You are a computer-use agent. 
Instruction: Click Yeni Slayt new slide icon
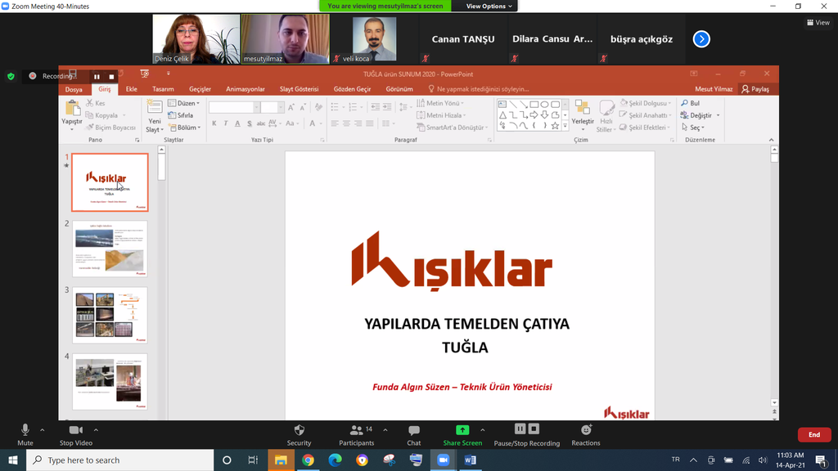pyautogui.click(x=155, y=108)
